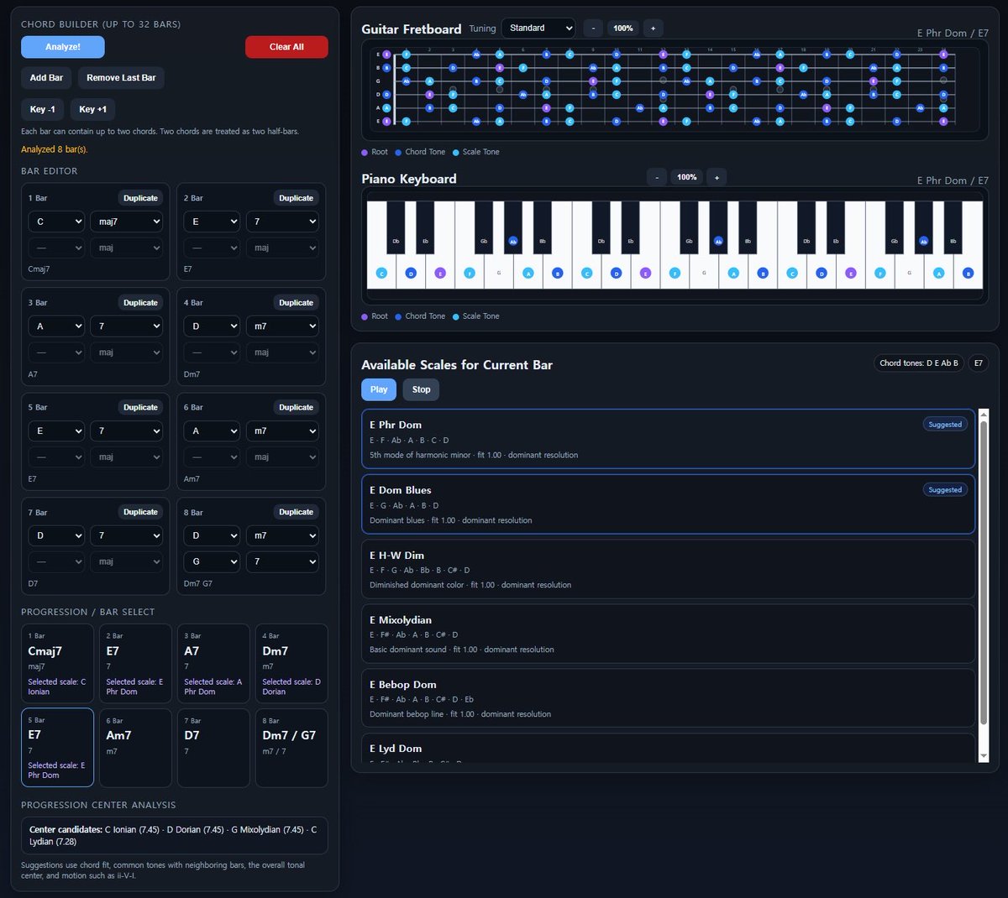The image size is (1008, 898).
Task: Select the E Mixolydian scale
Action: (668, 634)
